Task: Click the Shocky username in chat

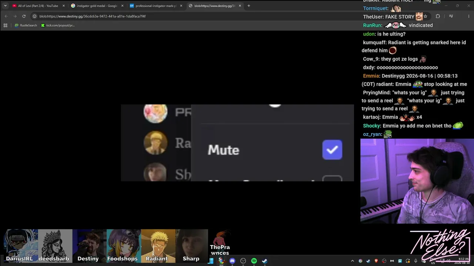Action: pos(372,126)
